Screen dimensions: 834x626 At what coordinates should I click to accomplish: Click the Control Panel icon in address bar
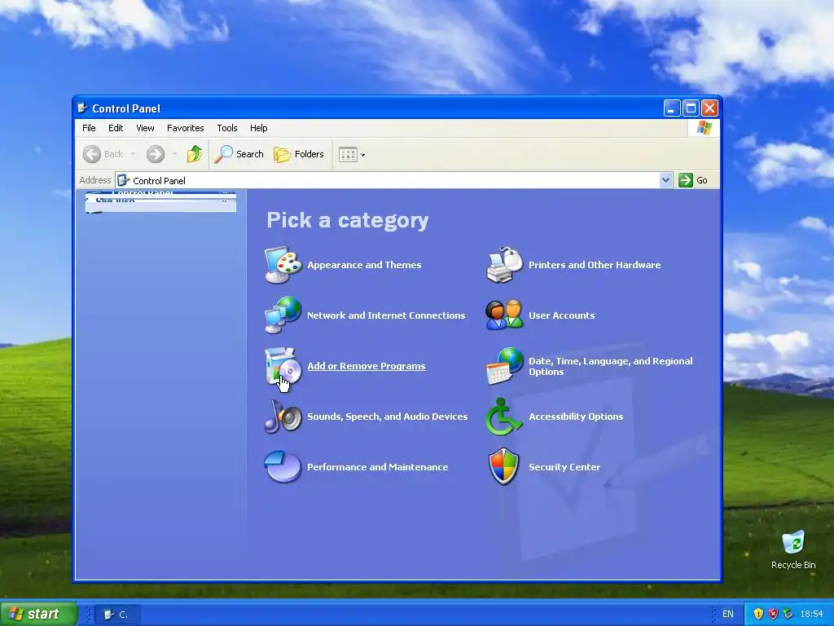pos(124,180)
